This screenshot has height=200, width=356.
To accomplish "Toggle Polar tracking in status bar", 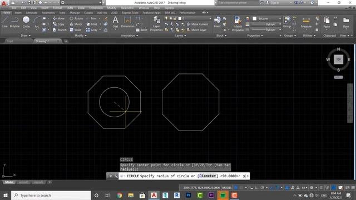I will [262, 188].
